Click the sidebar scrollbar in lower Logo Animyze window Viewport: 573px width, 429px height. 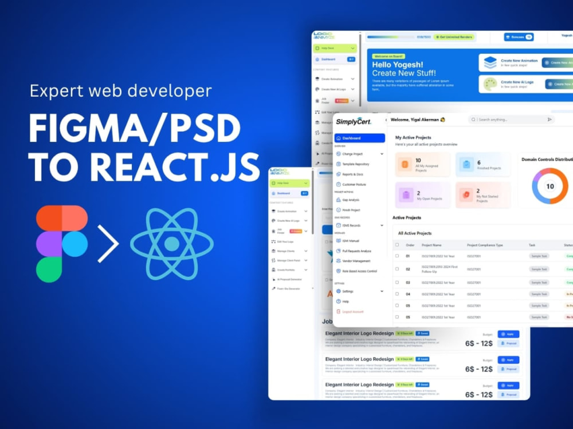coord(313,201)
